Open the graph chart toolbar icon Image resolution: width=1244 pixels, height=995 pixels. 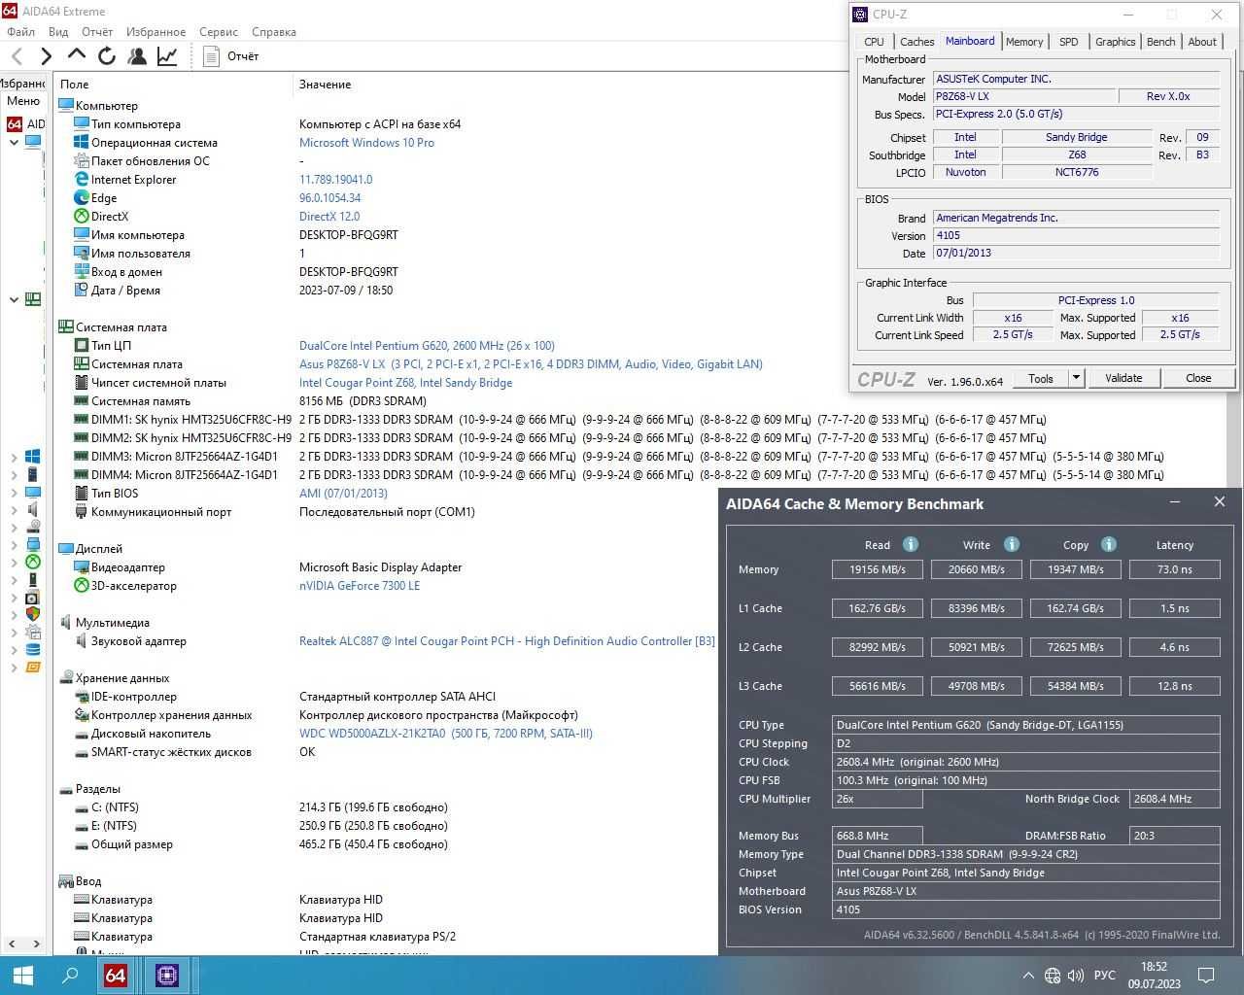(167, 56)
